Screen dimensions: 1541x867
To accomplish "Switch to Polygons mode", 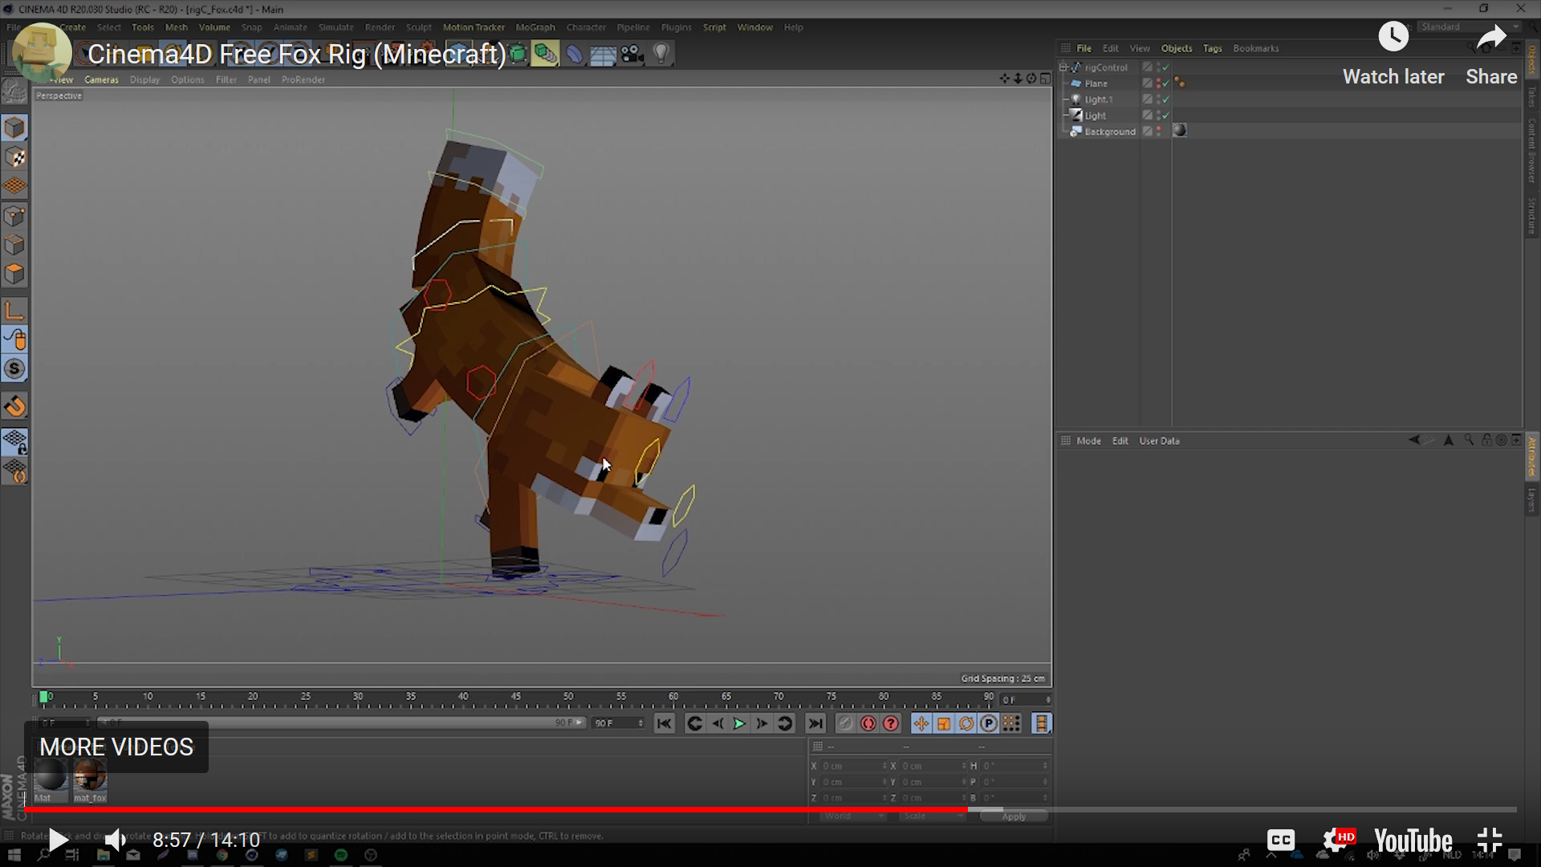I will (x=14, y=274).
